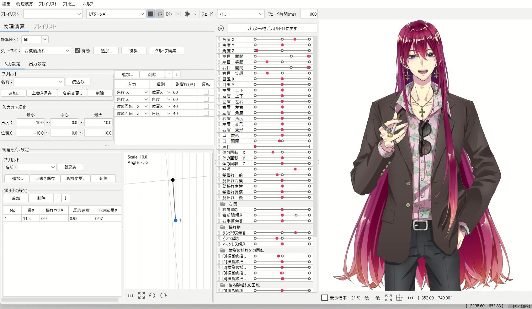Check 反転 for 体の回転 Z row

click(206, 113)
